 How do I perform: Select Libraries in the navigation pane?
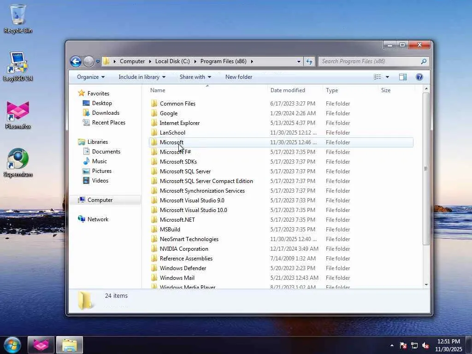click(98, 142)
